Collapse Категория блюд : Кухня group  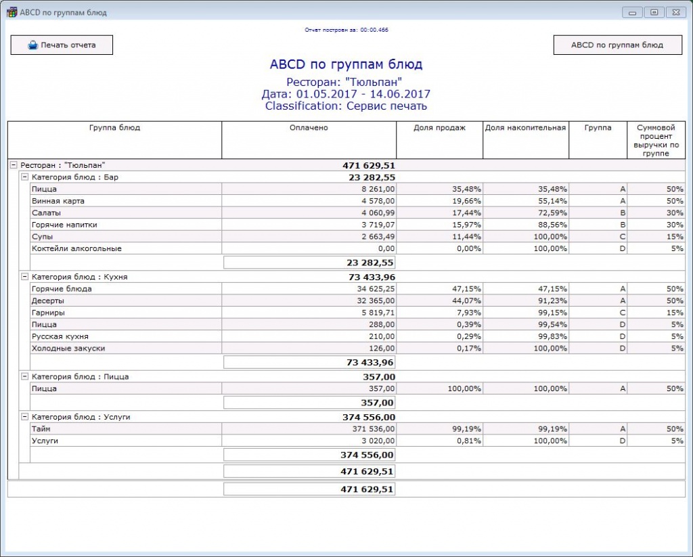(x=25, y=277)
